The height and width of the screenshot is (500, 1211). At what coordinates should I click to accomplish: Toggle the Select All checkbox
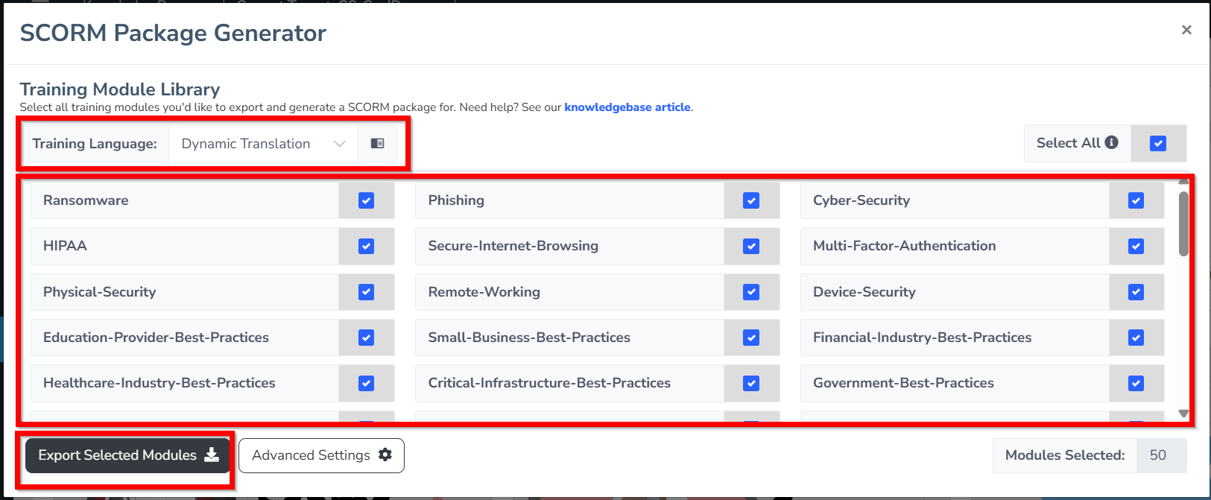(x=1158, y=144)
